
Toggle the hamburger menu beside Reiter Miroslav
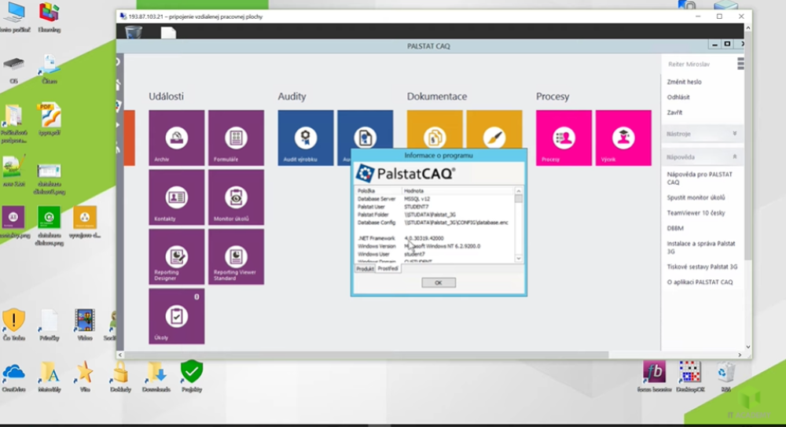click(x=740, y=64)
